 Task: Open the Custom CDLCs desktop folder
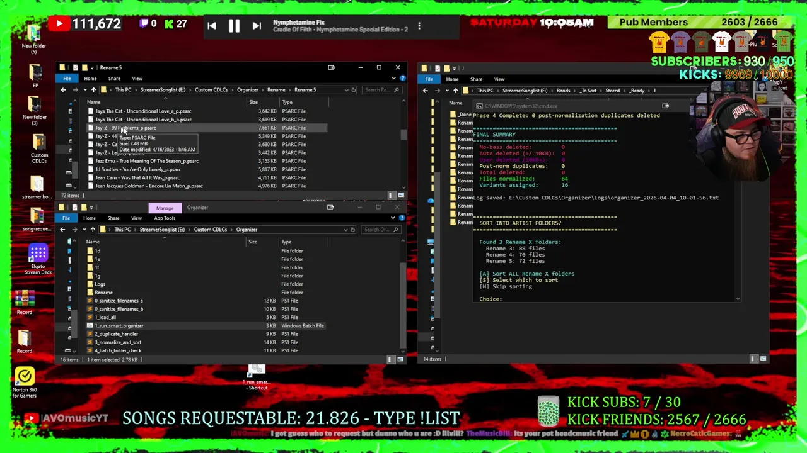(39, 148)
